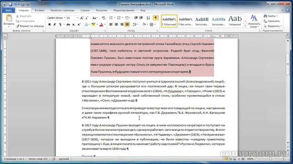Apply the Normal (Обычный) style

click(x=169, y=21)
